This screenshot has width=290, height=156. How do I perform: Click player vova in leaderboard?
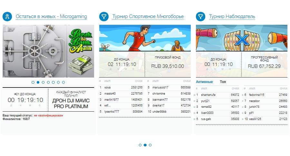point(108,87)
